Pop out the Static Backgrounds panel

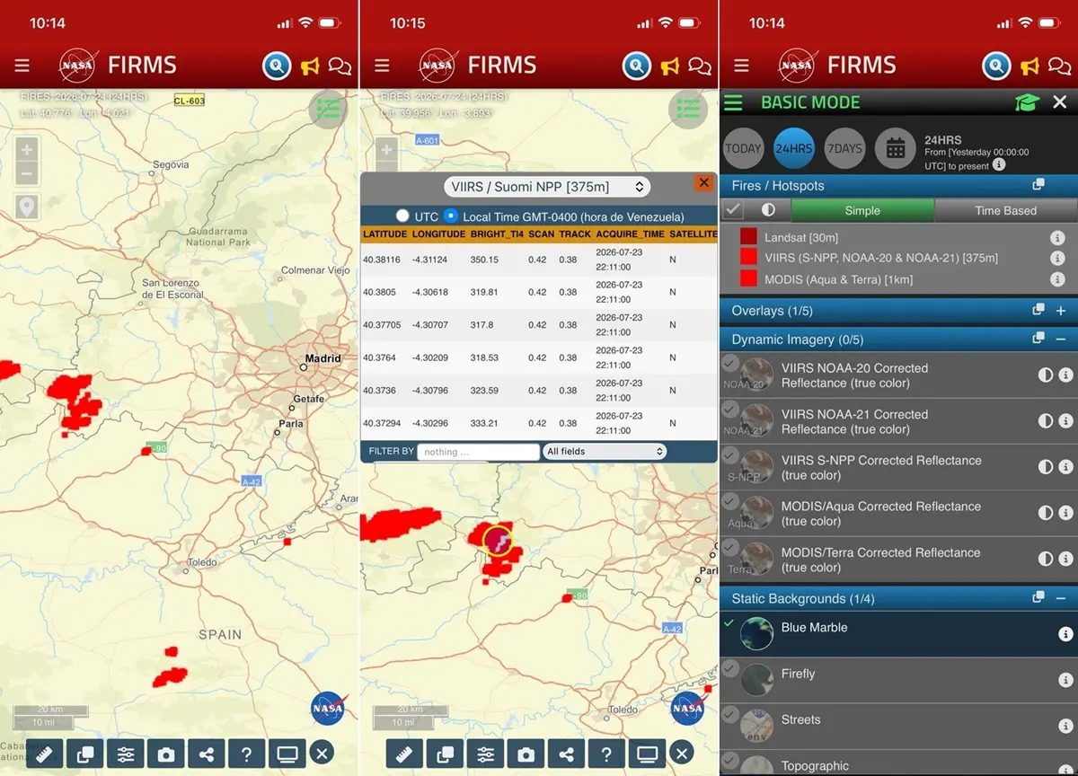click(1038, 597)
